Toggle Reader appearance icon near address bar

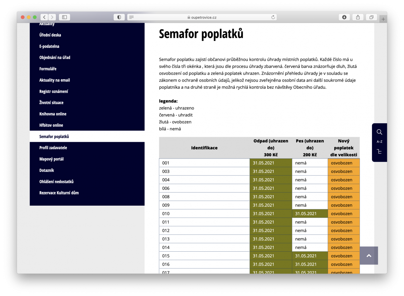click(x=119, y=17)
